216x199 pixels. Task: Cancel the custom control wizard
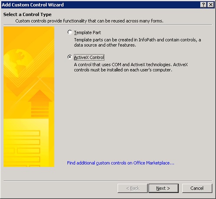pyautogui.click(x=197, y=188)
